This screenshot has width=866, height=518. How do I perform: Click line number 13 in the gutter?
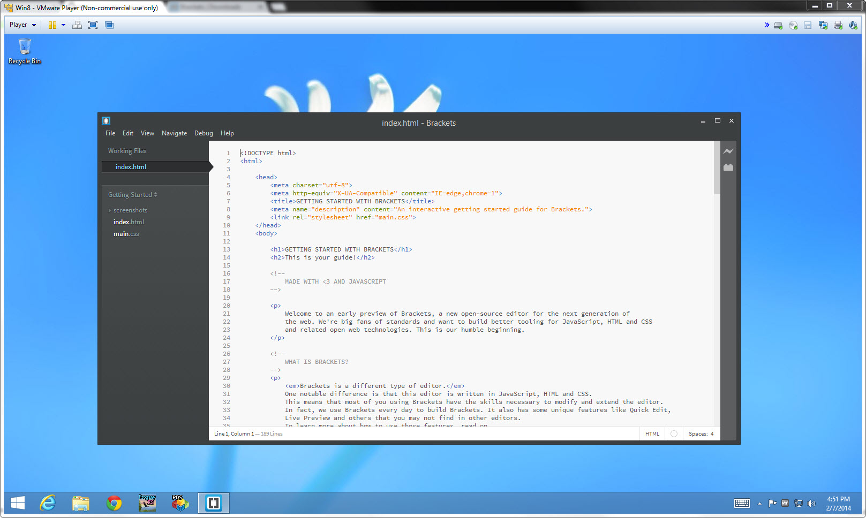(x=227, y=249)
